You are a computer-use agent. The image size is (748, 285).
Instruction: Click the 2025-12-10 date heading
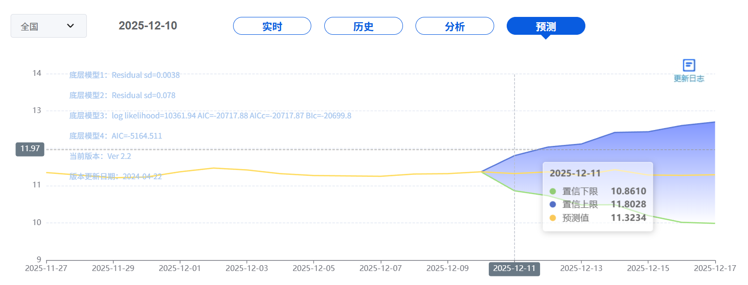point(148,26)
